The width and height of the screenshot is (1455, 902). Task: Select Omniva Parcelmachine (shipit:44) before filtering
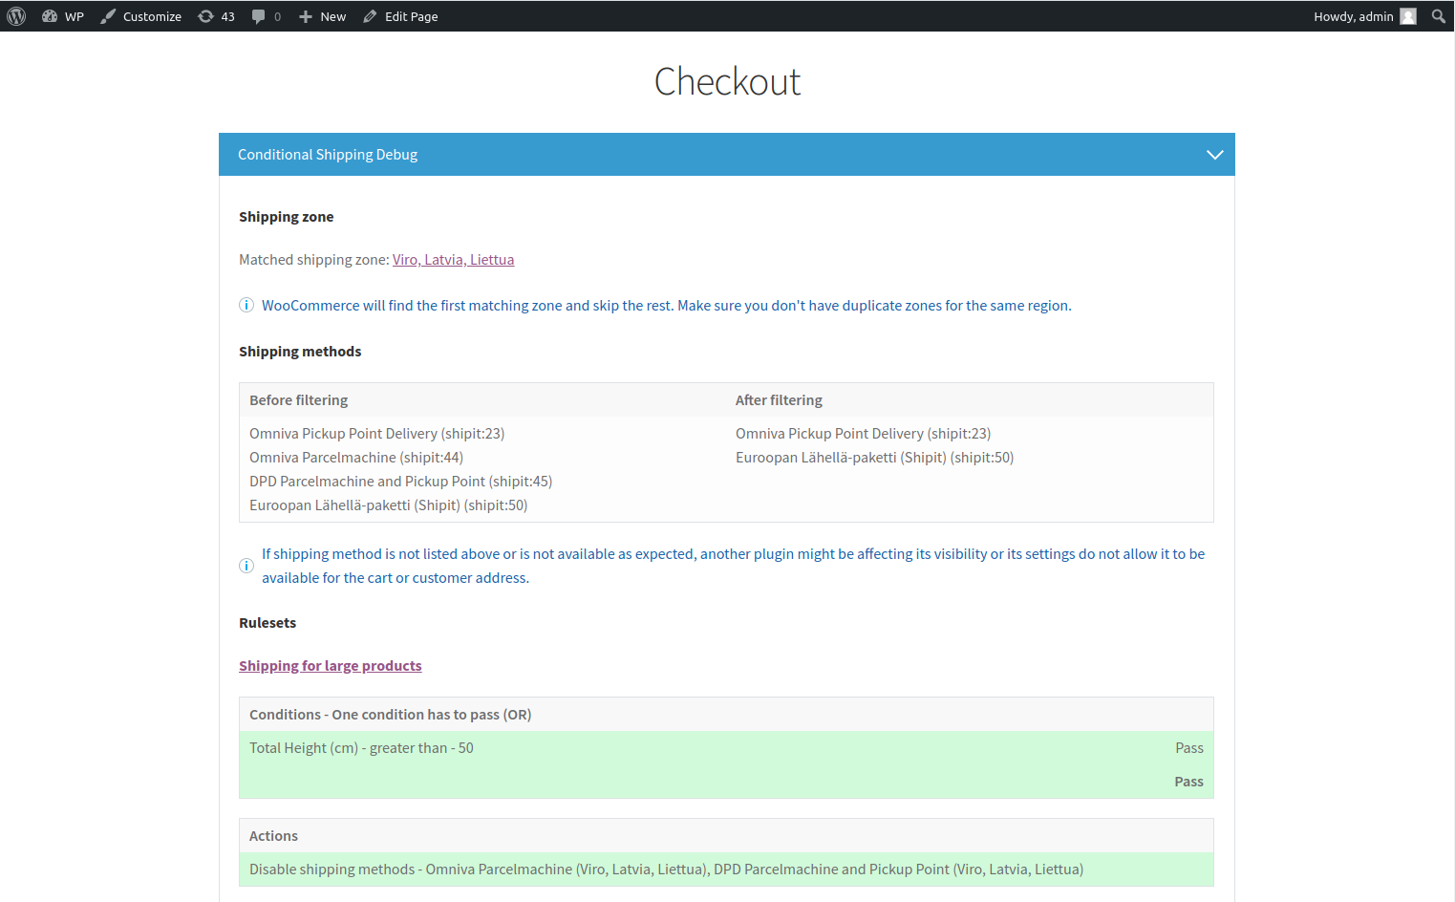[x=356, y=458]
